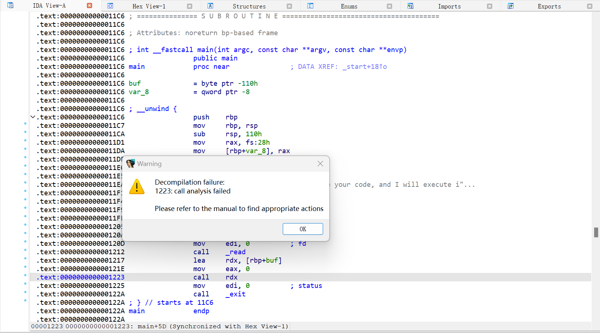
Task: Toggle breakpoint dot beside the mov rbp, rsp line
Action: tap(25, 123)
